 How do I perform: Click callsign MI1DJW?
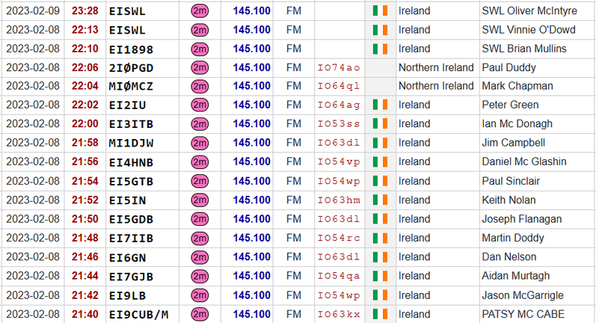(x=130, y=143)
